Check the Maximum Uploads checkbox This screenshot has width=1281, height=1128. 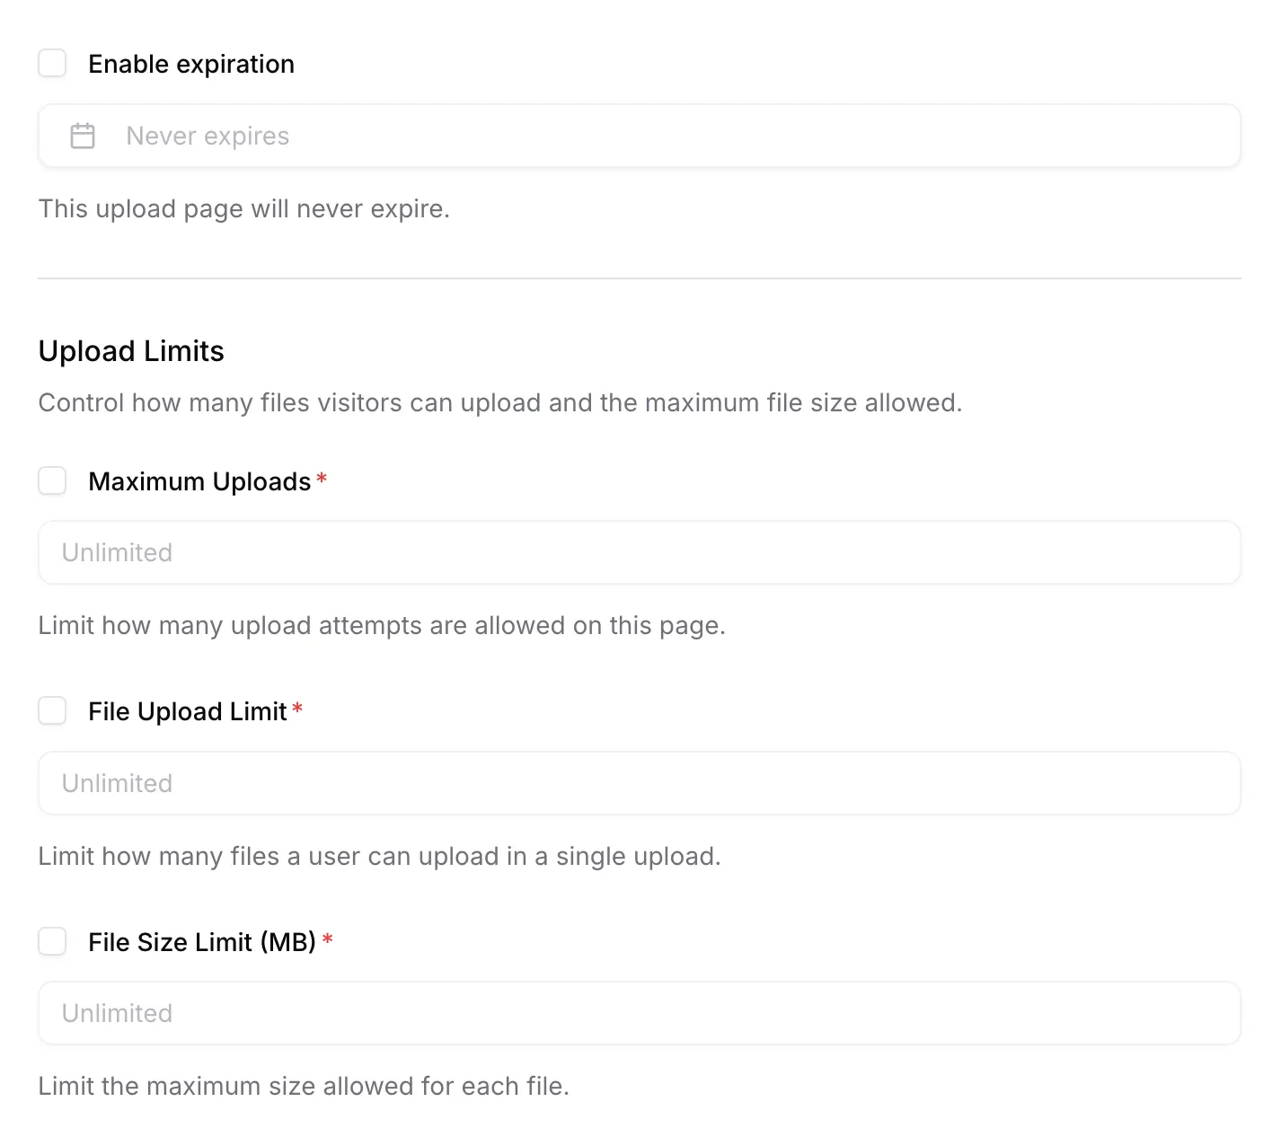pos(52,480)
